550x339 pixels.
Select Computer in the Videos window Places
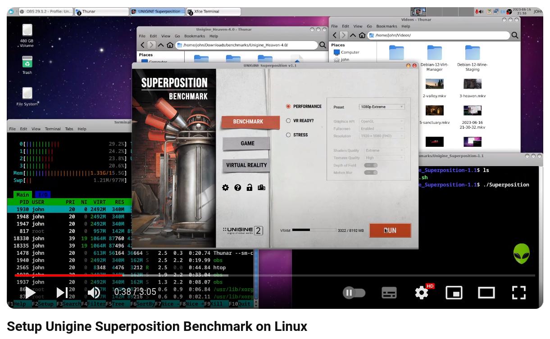[x=346, y=52]
